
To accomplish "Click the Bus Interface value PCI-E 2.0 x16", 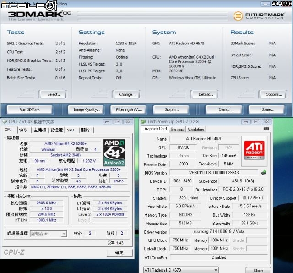I will (x=243, y=189).
